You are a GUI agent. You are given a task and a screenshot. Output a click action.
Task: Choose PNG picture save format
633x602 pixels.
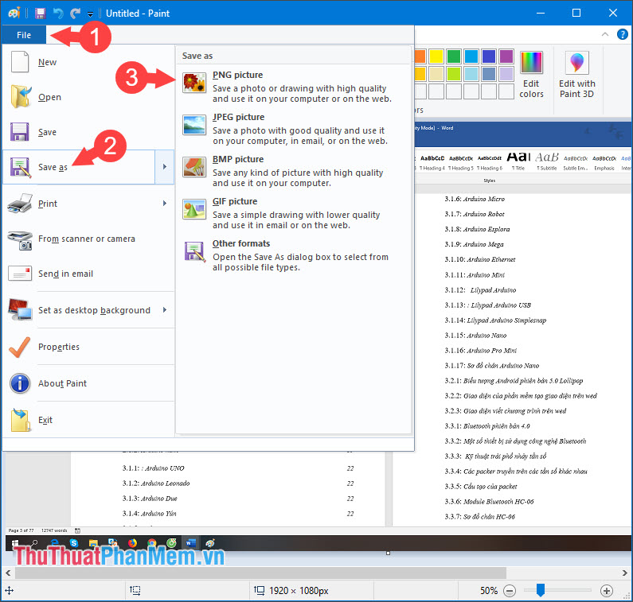237,75
